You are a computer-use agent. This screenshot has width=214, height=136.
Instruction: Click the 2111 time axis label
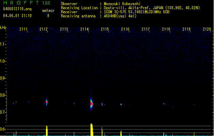point(23,29)
